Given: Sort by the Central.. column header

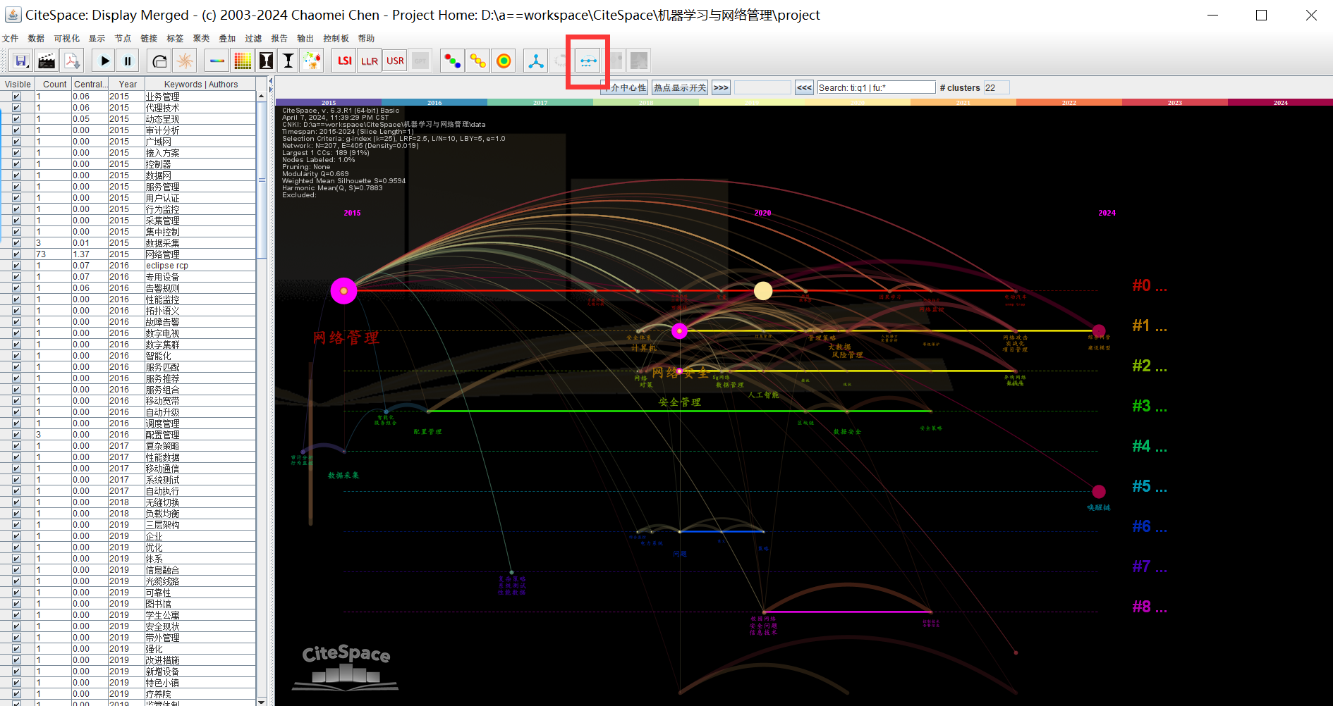Looking at the screenshot, I should (x=90, y=85).
